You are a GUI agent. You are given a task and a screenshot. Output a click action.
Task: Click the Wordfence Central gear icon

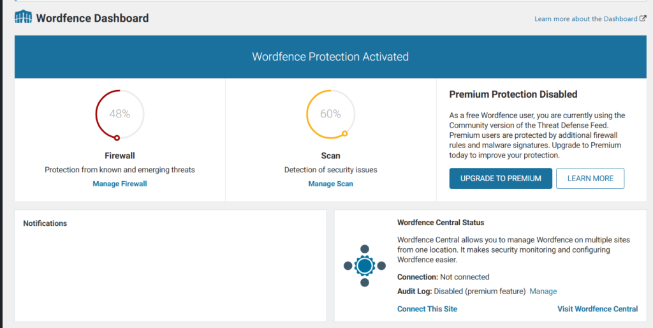[x=364, y=265]
